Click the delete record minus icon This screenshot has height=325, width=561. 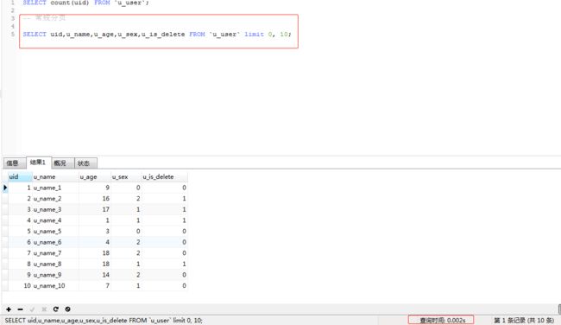click(x=21, y=309)
